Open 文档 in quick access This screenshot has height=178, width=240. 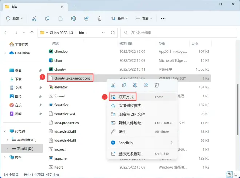(x=16, y=88)
